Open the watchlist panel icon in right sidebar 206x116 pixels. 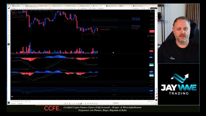point(156,11)
